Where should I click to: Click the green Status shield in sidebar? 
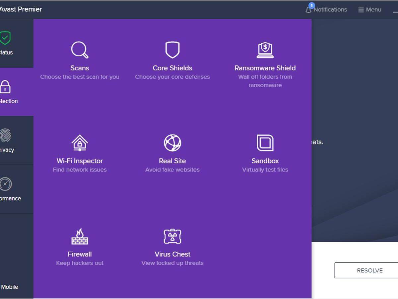point(5,38)
